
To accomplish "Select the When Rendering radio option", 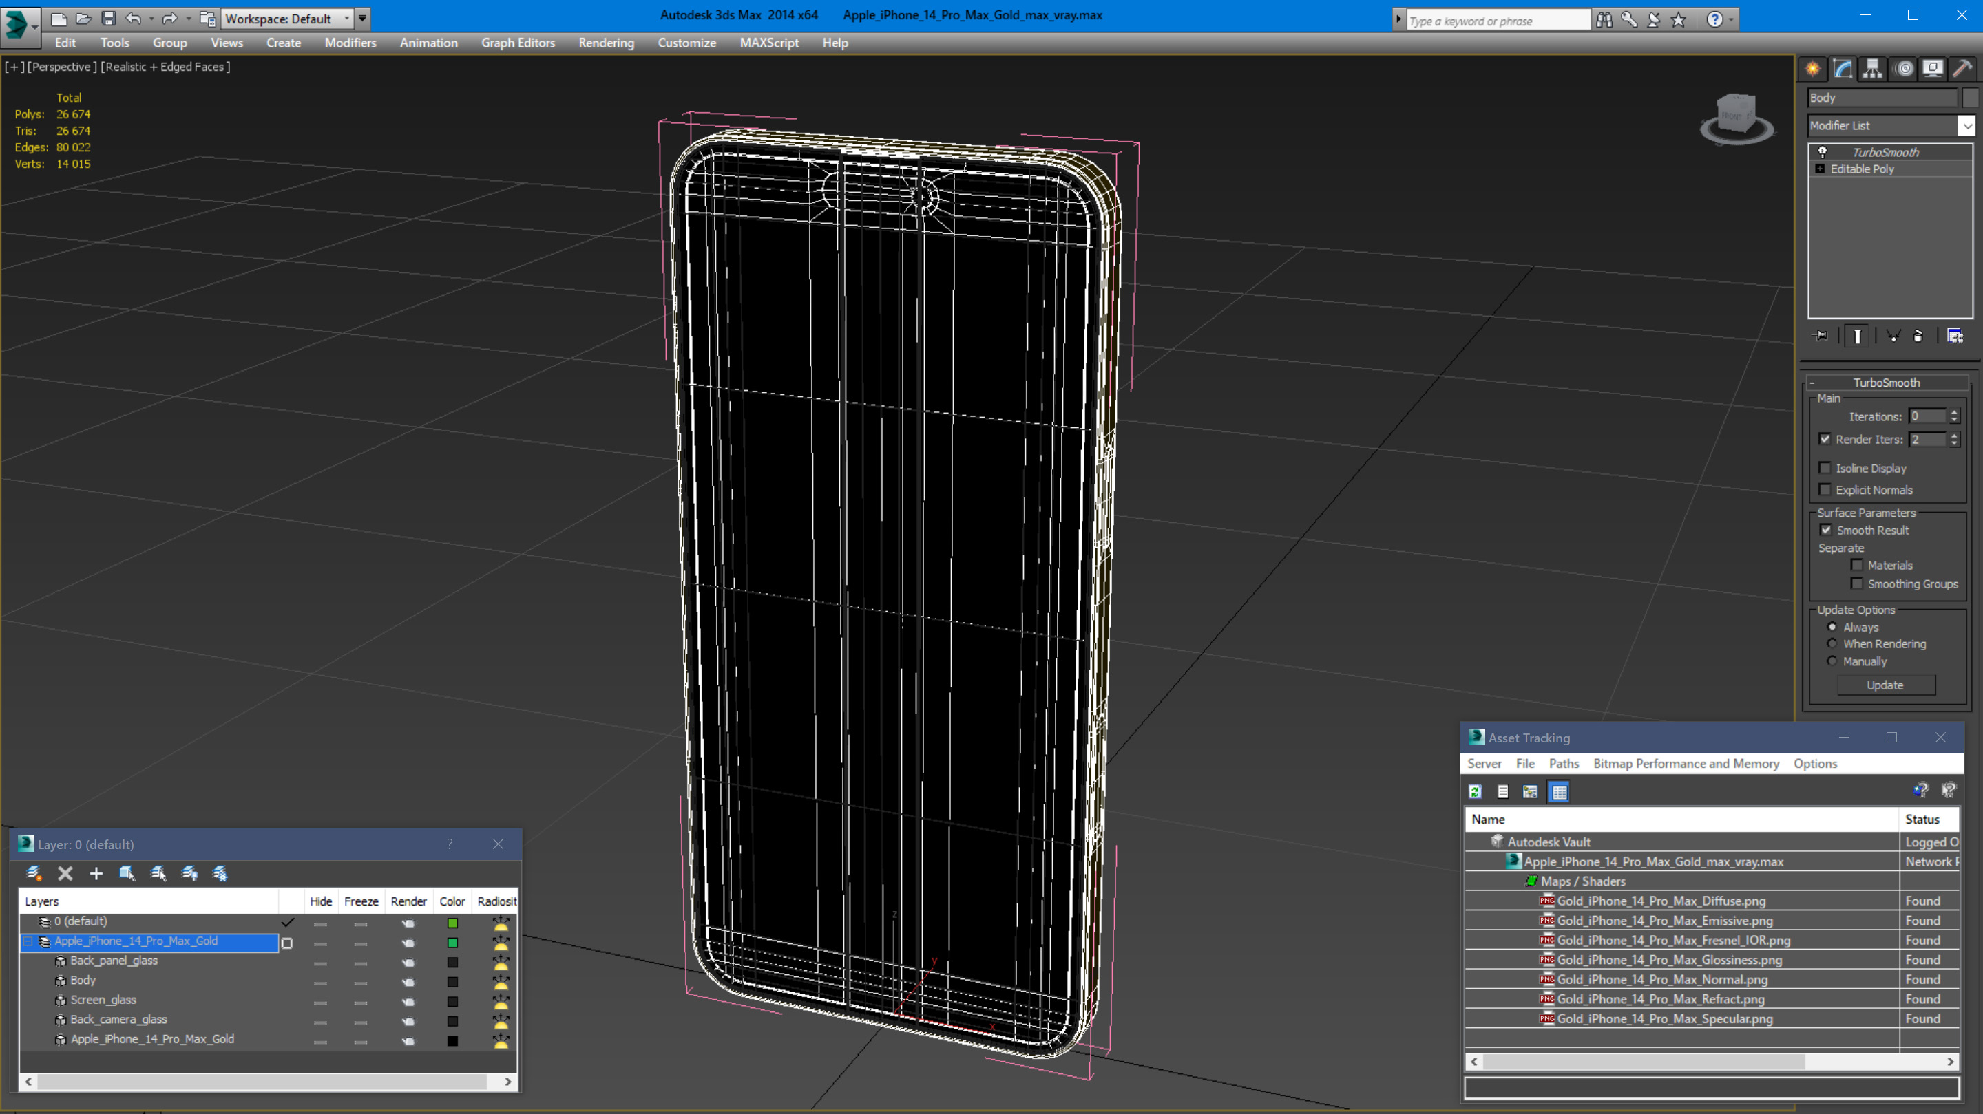I will (1832, 644).
